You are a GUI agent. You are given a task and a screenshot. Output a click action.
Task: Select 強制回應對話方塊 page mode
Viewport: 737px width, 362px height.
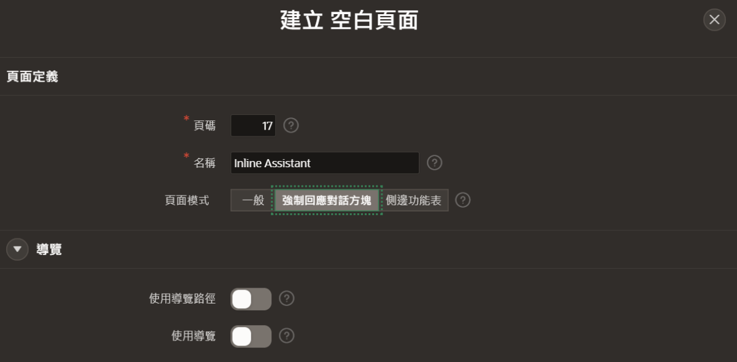327,200
